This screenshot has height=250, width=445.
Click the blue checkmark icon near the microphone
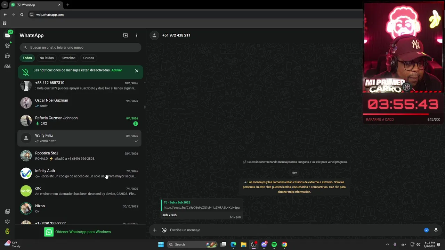tap(426, 230)
